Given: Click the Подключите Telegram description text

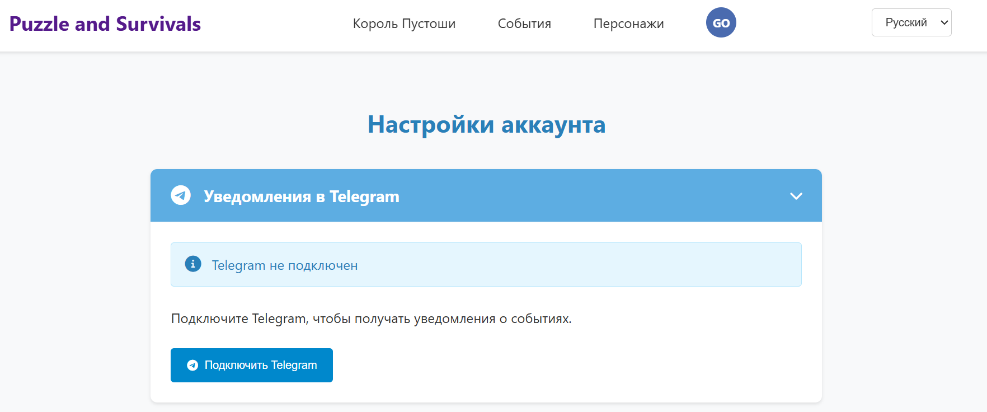Looking at the screenshot, I should pyautogui.click(x=372, y=319).
